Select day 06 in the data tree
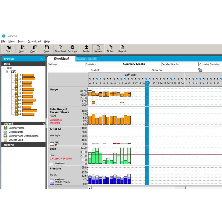This screenshot has height=222, width=222. (x=19, y=107)
